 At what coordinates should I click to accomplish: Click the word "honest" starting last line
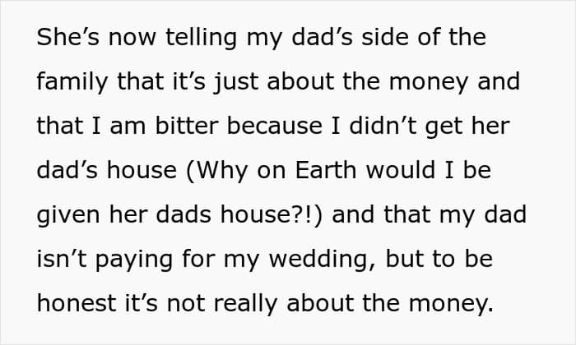(x=77, y=304)
